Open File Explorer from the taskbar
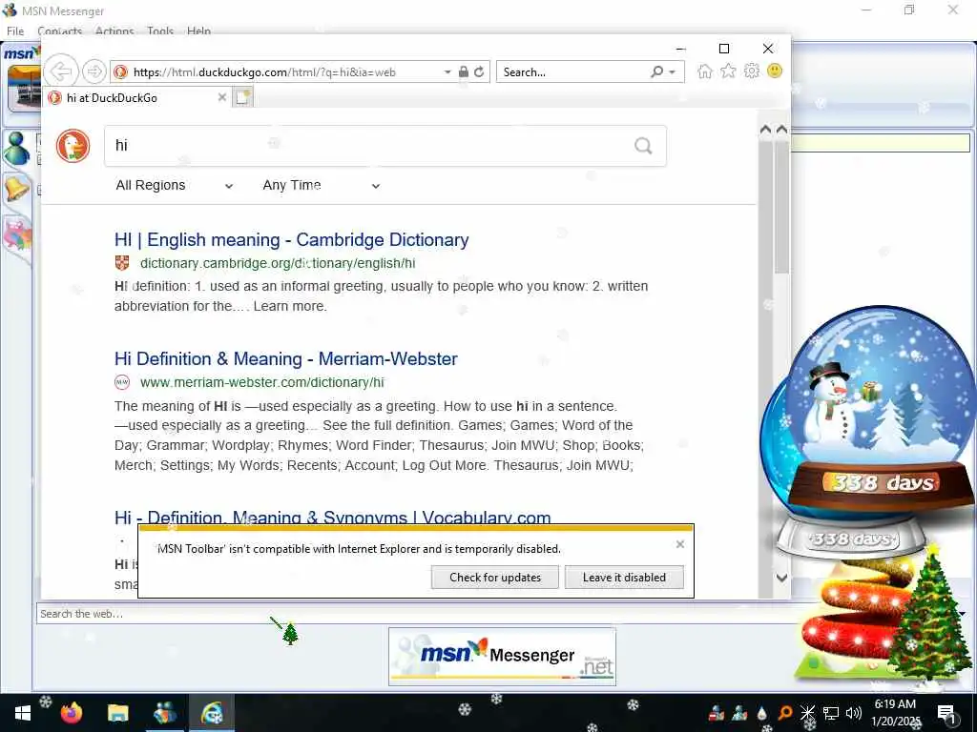 coord(117,713)
